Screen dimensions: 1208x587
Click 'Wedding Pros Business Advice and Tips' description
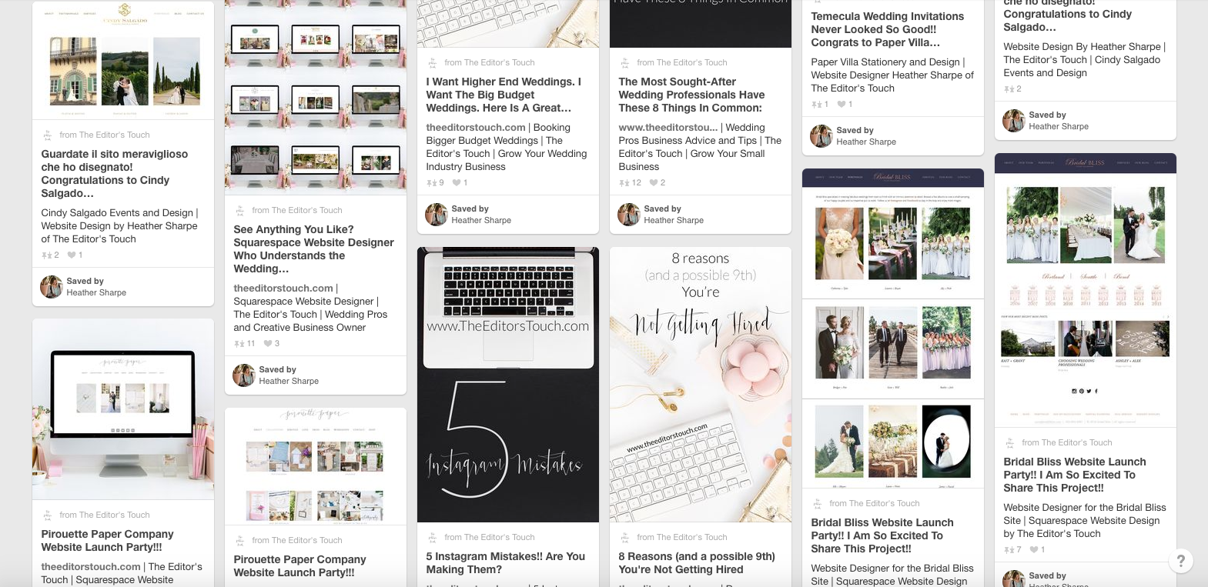700,147
